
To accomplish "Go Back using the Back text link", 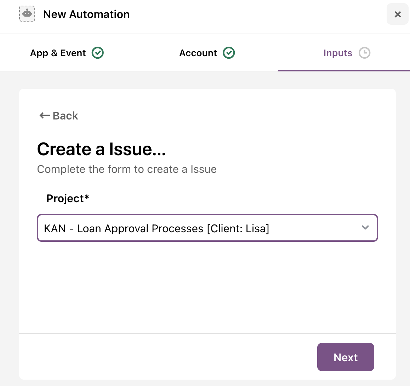I will 66,116.
